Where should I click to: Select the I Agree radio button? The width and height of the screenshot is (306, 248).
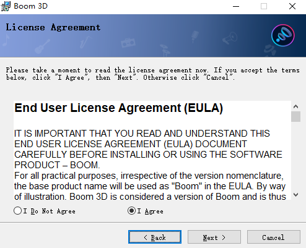click(131, 211)
